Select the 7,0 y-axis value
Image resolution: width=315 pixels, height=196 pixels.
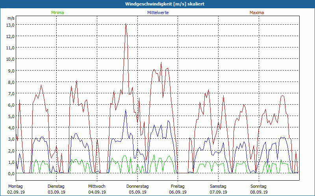pos(12,94)
